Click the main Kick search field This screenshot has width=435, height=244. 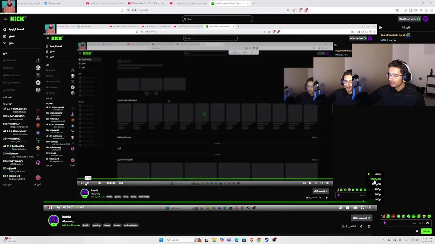(x=217, y=19)
